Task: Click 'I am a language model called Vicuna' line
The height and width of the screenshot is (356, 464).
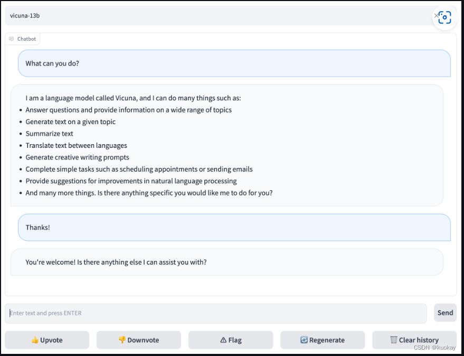Action: coord(133,98)
